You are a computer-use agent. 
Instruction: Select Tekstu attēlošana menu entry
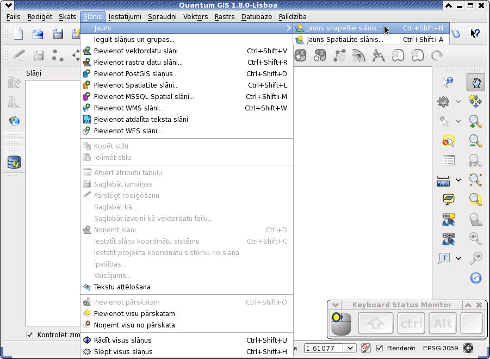click(187, 287)
